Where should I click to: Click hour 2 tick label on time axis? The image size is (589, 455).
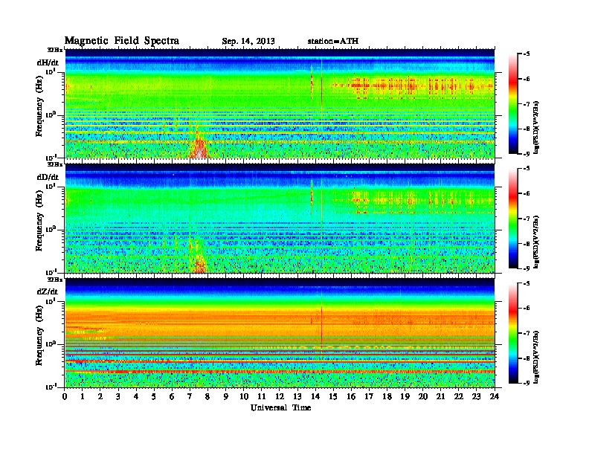(100, 397)
